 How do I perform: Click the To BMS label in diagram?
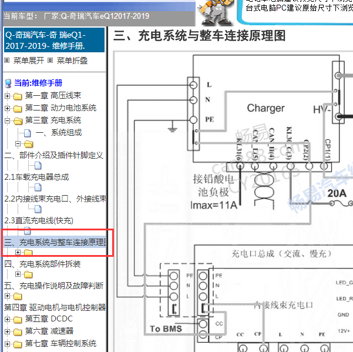(x=166, y=329)
